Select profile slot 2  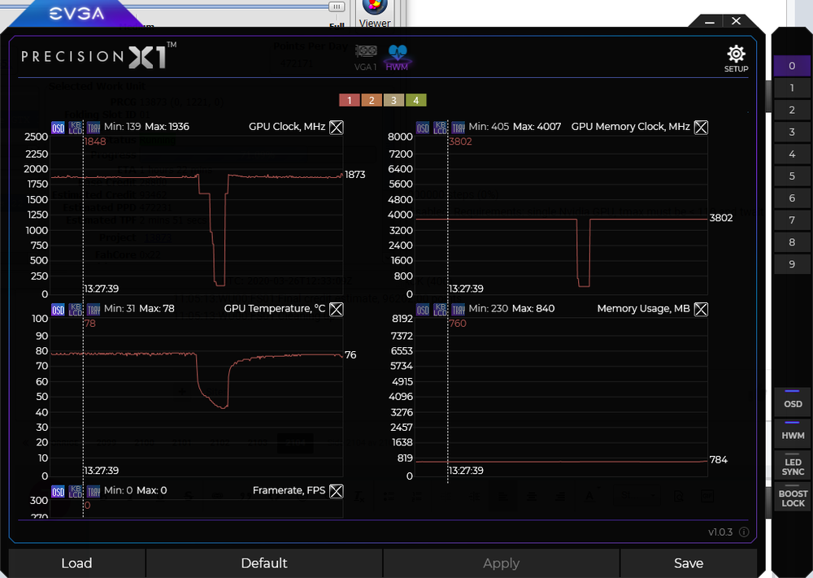(x=792, y=110)
